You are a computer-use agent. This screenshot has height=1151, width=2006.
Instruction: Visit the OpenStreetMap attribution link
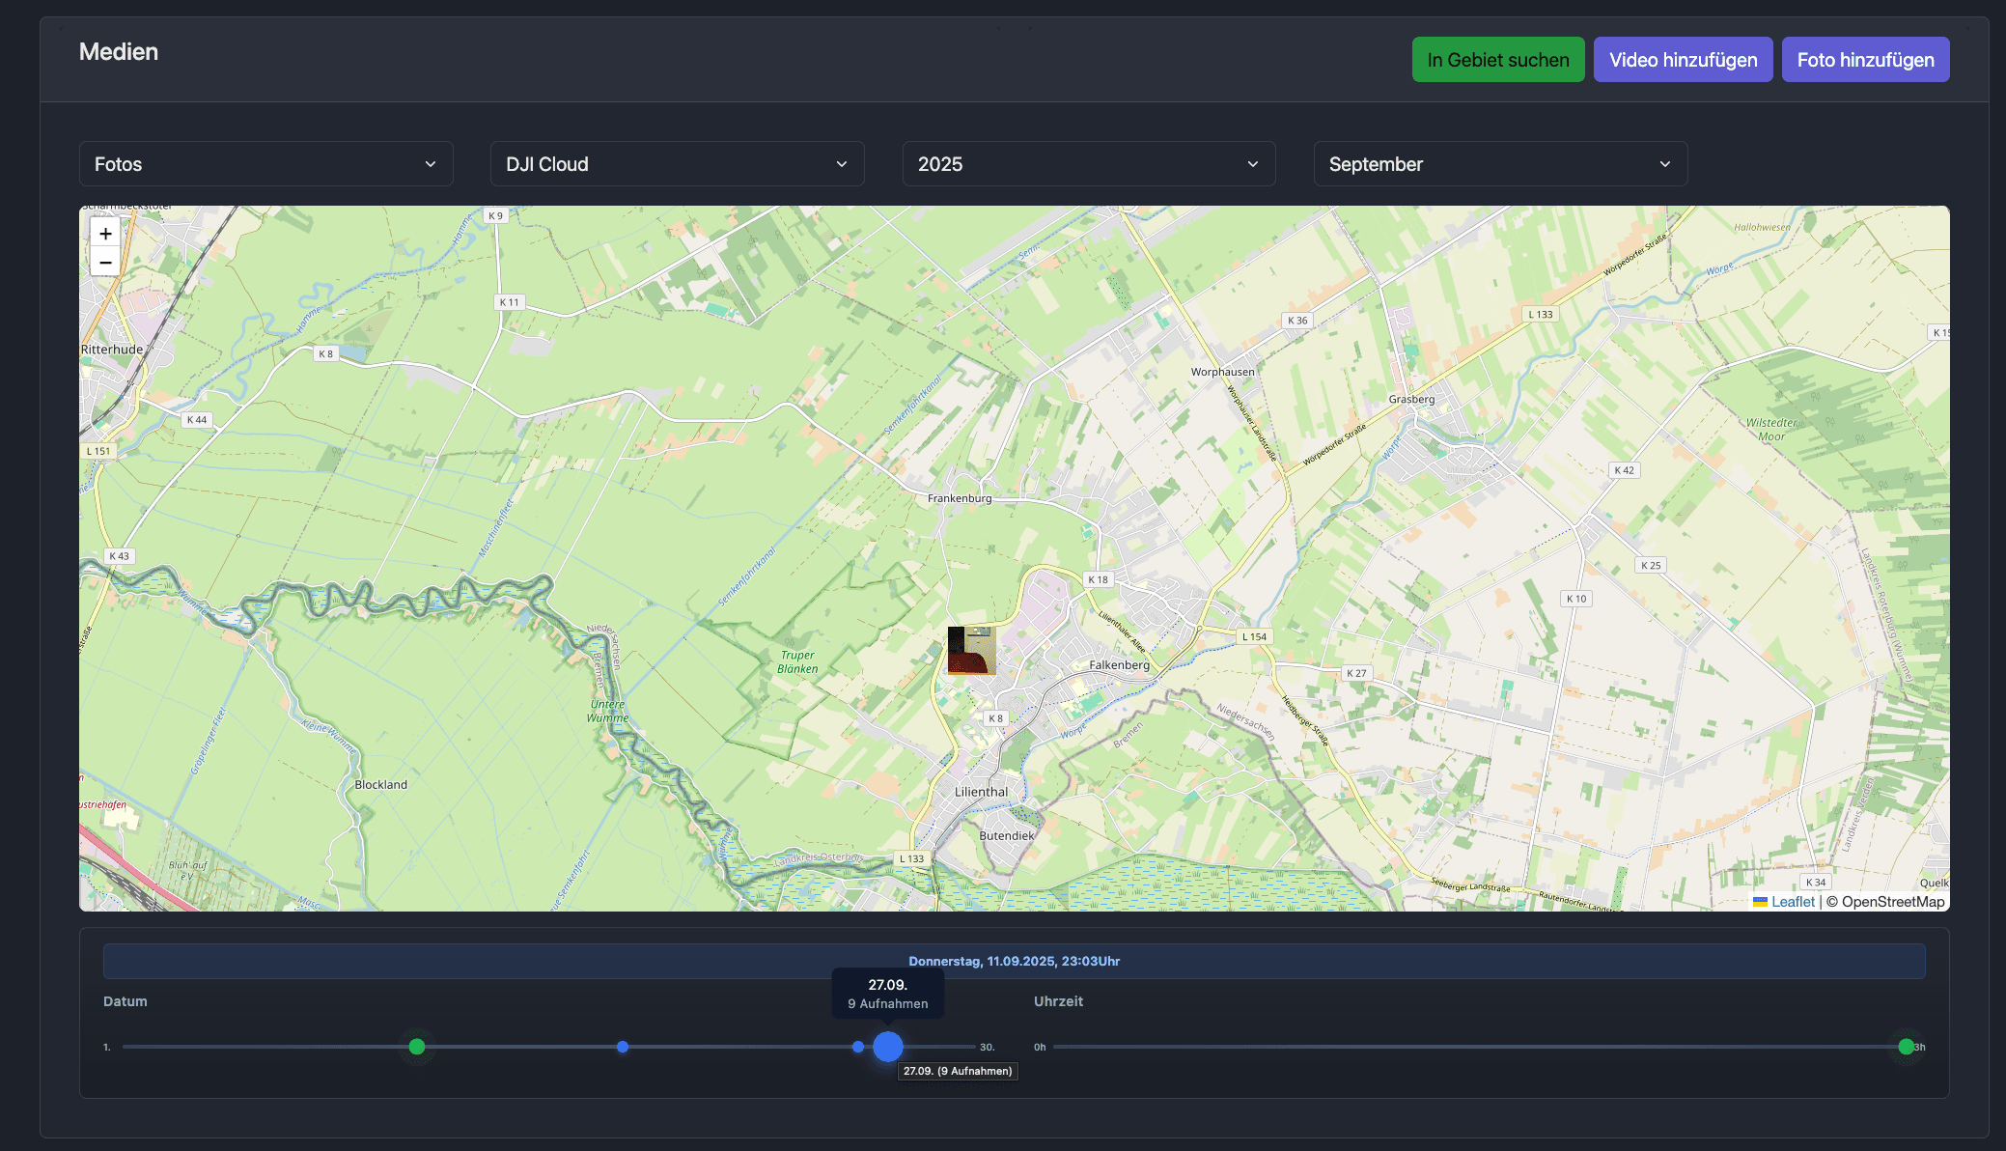point(1892,902)
